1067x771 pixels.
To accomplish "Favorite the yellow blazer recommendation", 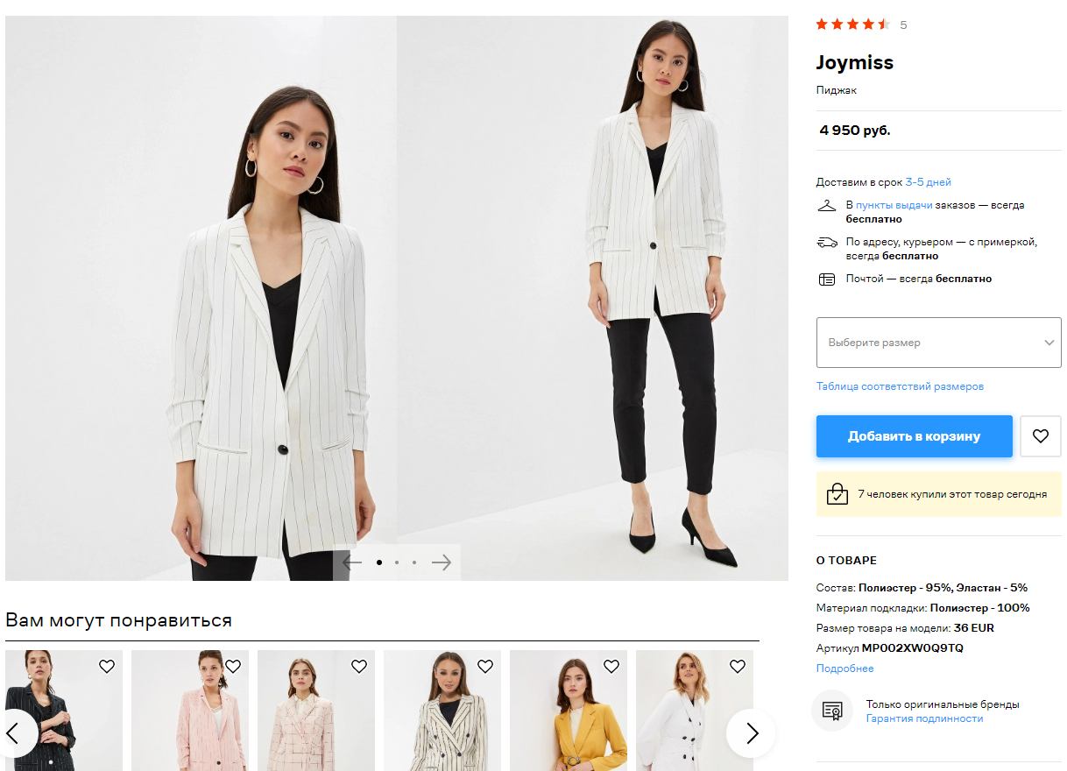I will (611, 667).
